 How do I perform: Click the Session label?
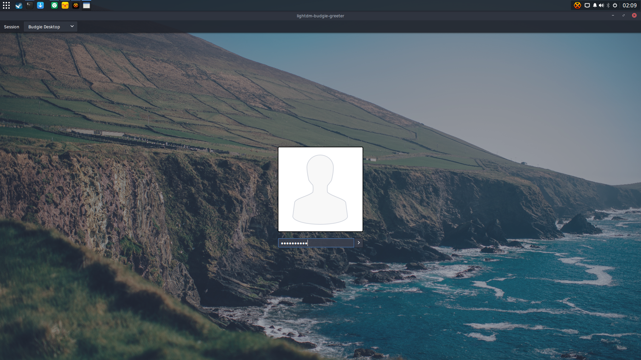coord(12,27)
